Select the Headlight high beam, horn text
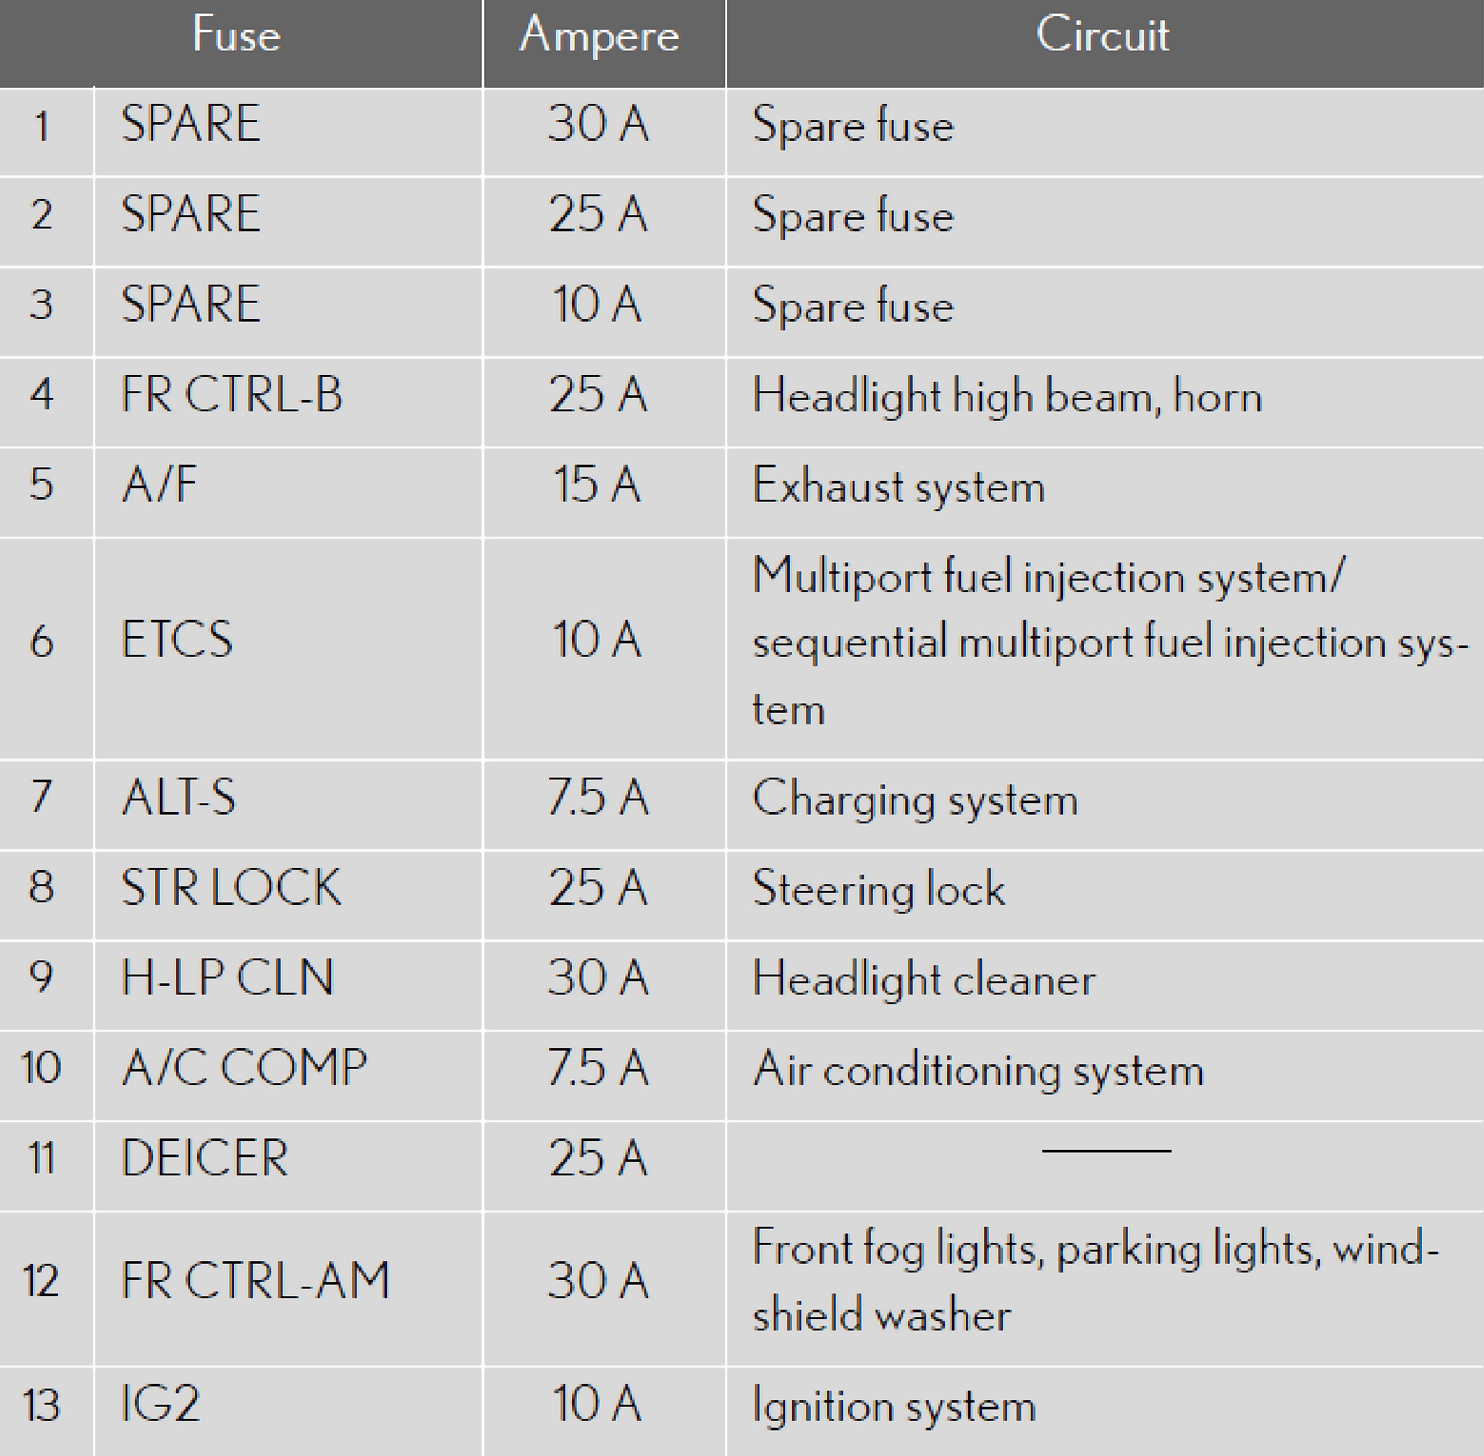 click(x=1006, y=396)
